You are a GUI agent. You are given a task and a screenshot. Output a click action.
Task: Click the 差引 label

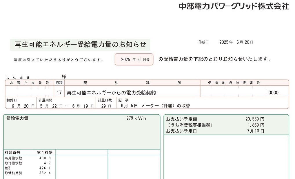click(x=8, y=168)
